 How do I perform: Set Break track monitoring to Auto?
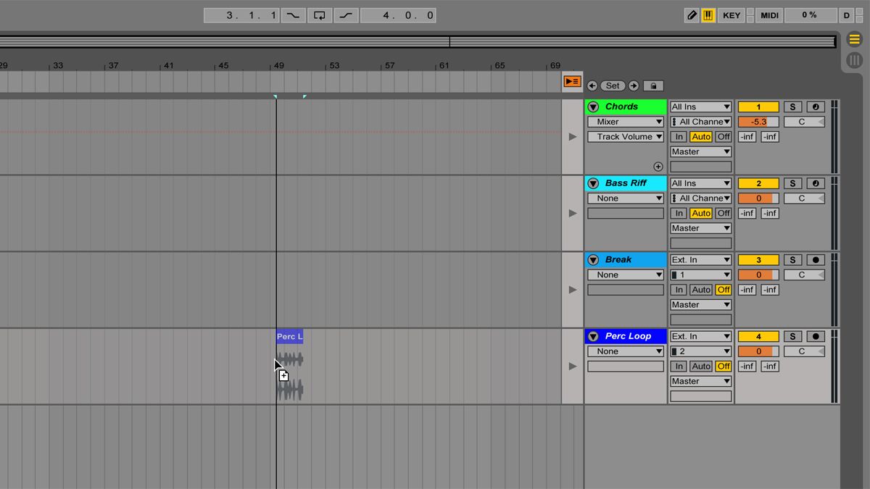701,289
